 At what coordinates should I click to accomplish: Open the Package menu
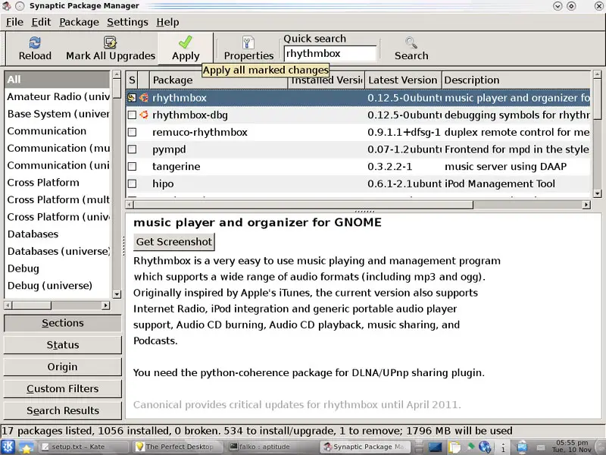coord(80,22)
